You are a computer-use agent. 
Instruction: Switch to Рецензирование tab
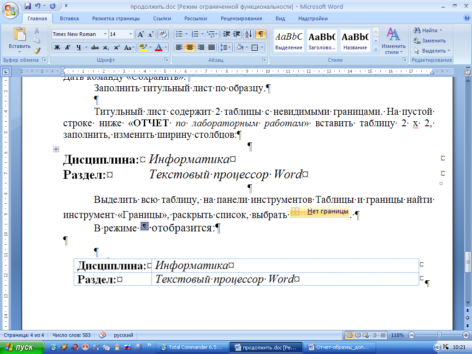[242, 18]
